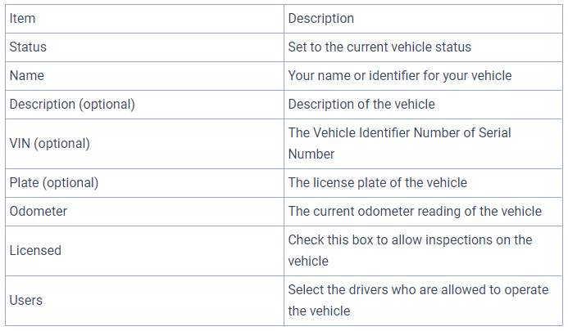The width and height of the screenshot is (568, 331).
Task: Click 'Your name or identifier for your vehicle'
Action: click(x=400, y=75)
